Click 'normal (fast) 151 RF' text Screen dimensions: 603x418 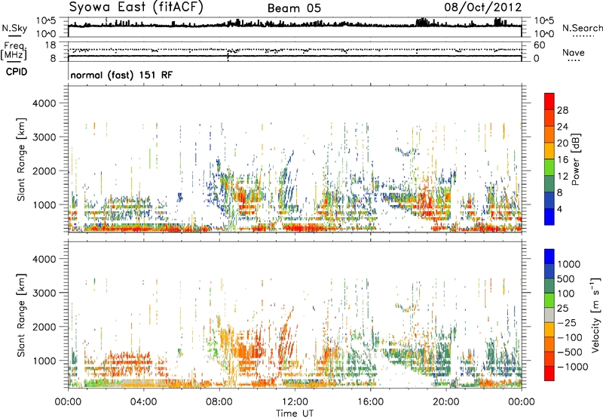(x=121, y=75)
